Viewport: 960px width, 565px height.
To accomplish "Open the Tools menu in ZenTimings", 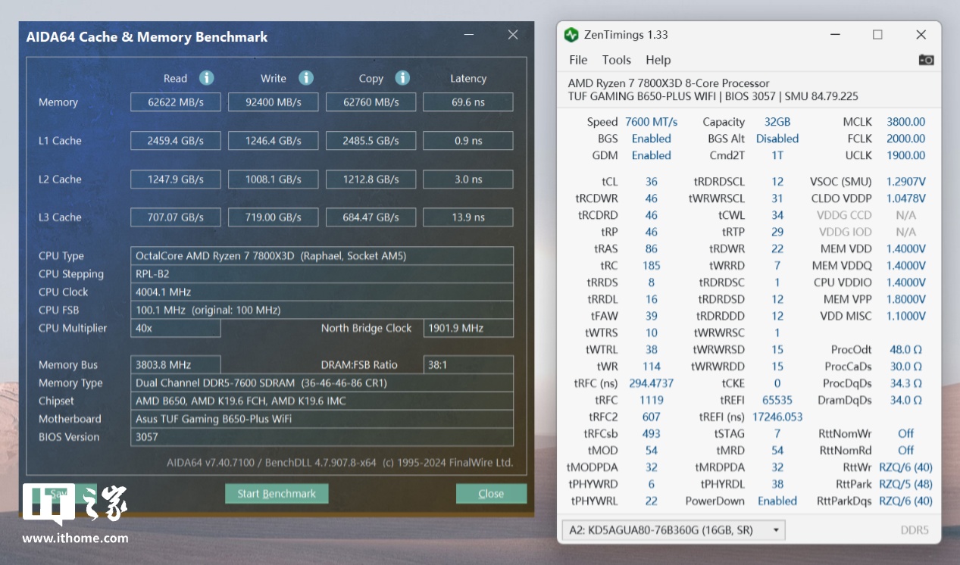I will pos(616,60).
